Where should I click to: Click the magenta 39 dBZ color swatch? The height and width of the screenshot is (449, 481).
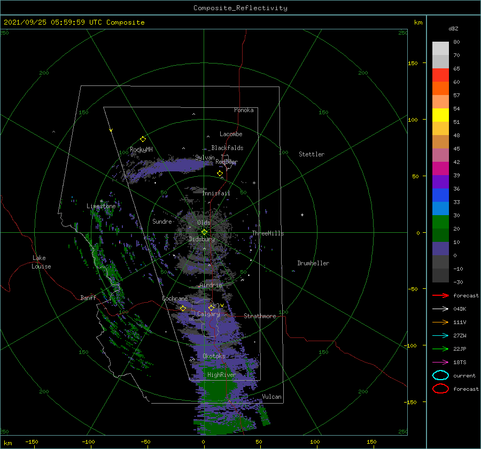click(440, 169)
